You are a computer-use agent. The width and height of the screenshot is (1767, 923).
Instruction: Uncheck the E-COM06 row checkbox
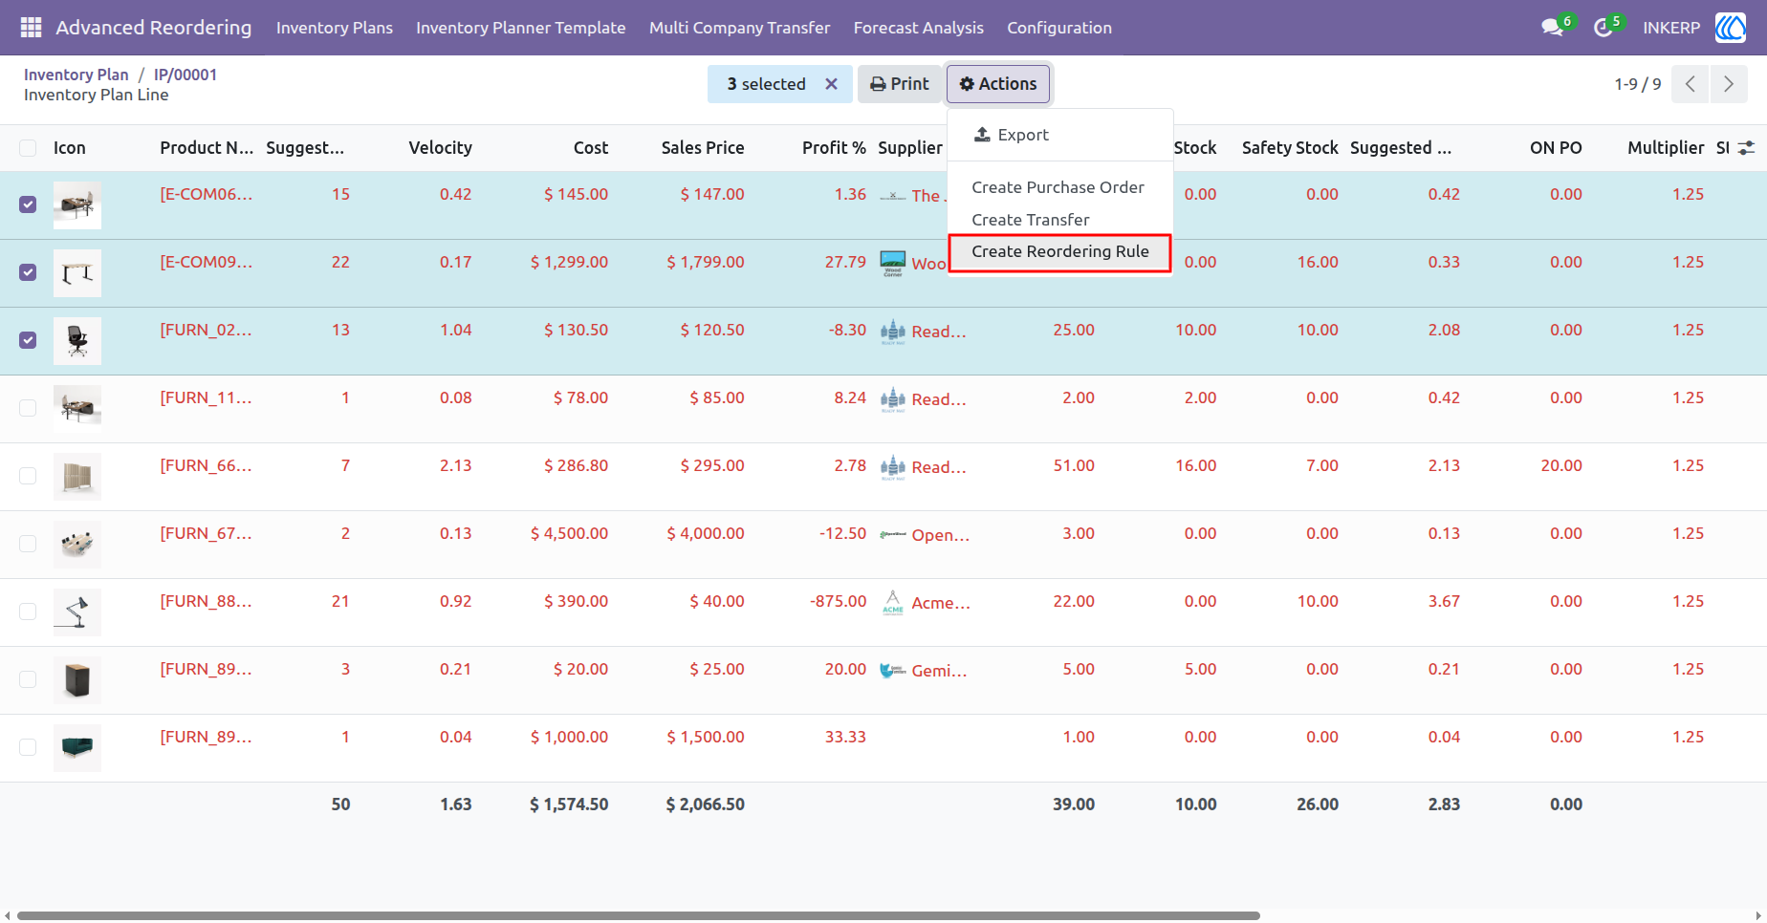(x=28, y=204)
